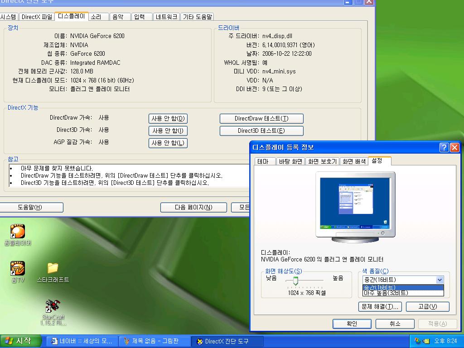Image resolution: width=464 pixels, height=348 pixels.
Task: Activate the DirectX 진단 도구 taskbar button
Action: [x=227, y=341]
